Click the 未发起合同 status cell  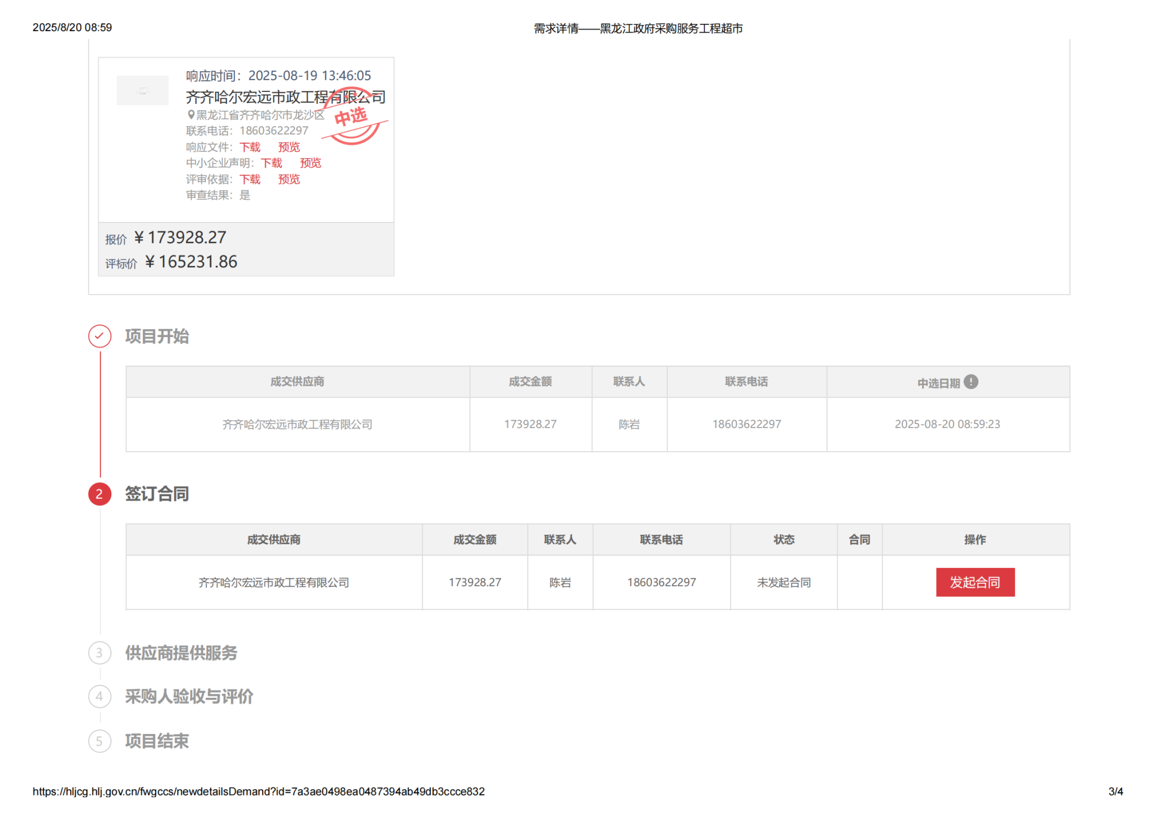click(783, 582)
